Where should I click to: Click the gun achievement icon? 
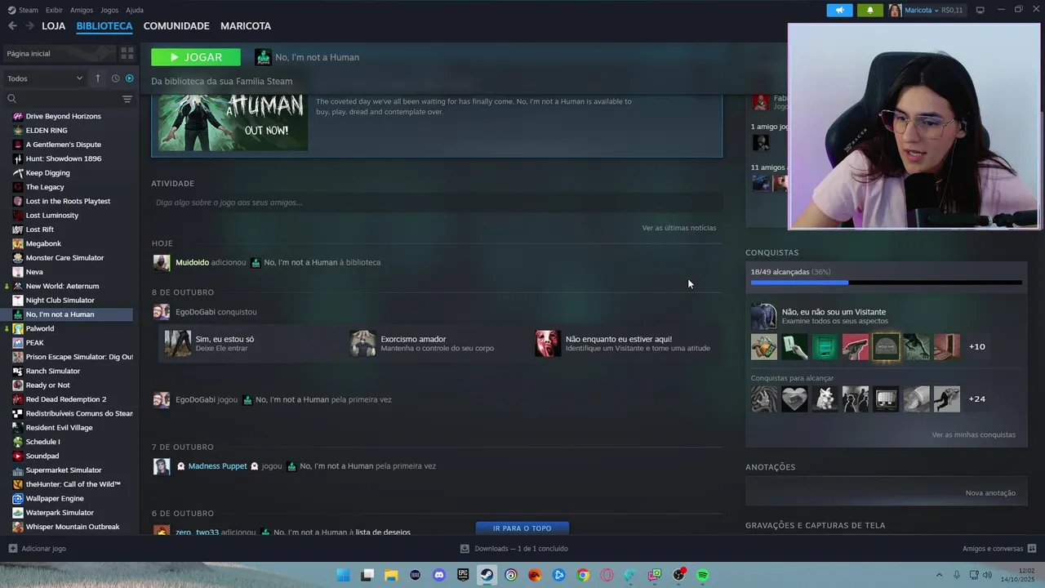point(856,346)
